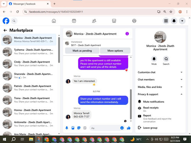This screenshot has width=191, height=143.
Task: Bookmark this page with star icon
Action: click(x=171, y=12)
